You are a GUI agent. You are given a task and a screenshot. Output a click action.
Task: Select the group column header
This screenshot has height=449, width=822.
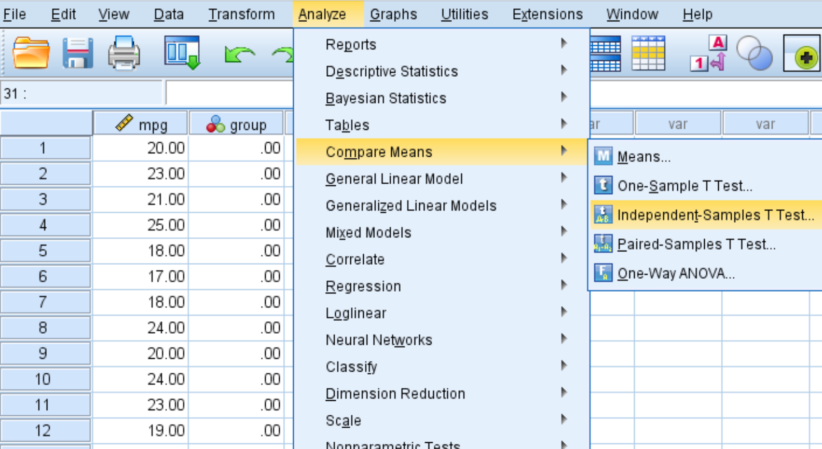pos(237,124)
